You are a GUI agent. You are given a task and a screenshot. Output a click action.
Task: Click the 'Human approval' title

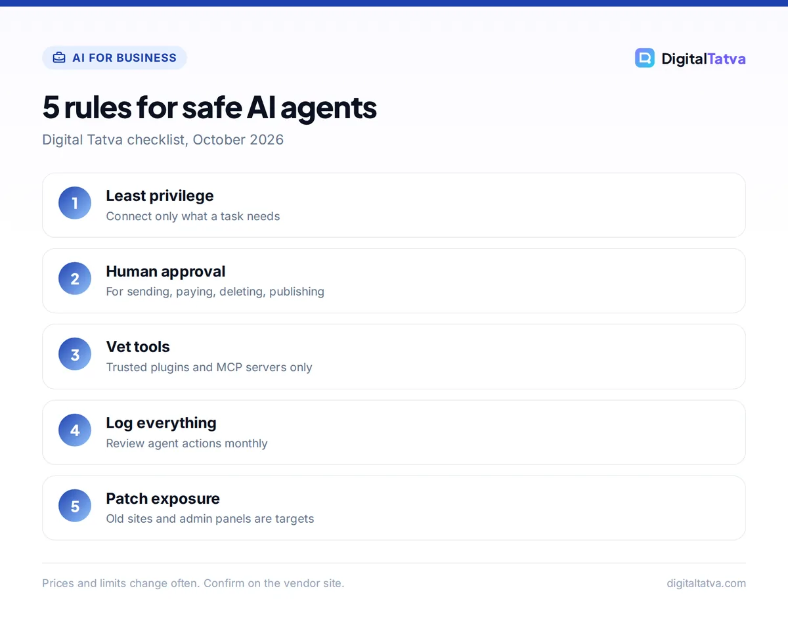pyautogui.click(x=165, y=271)
